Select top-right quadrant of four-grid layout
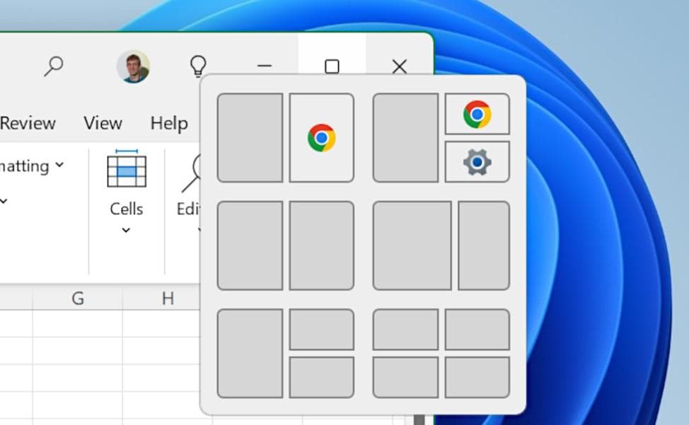This screenshot has height=425, width=689. [477, 330]
